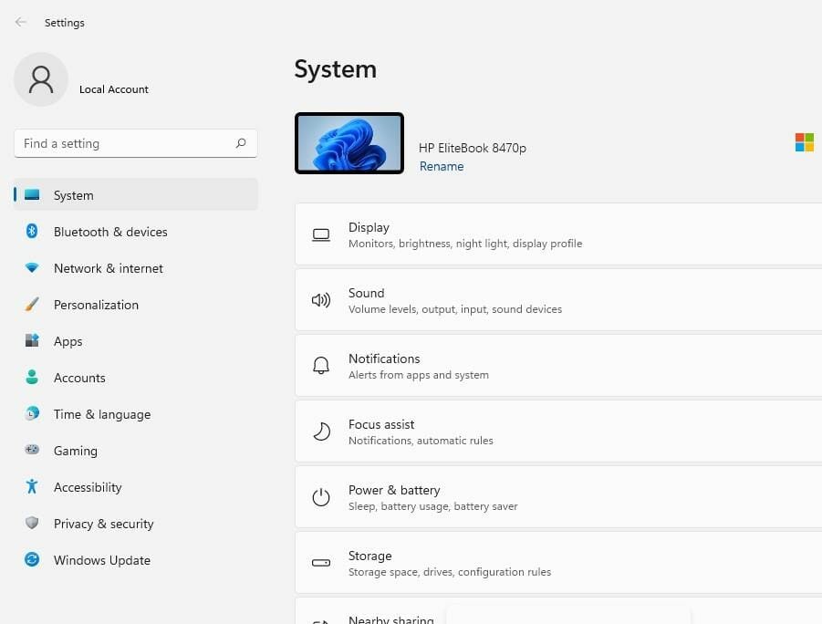Click the Personalization paintbrush icon
The image size is (822, 624).
point(32,305)
